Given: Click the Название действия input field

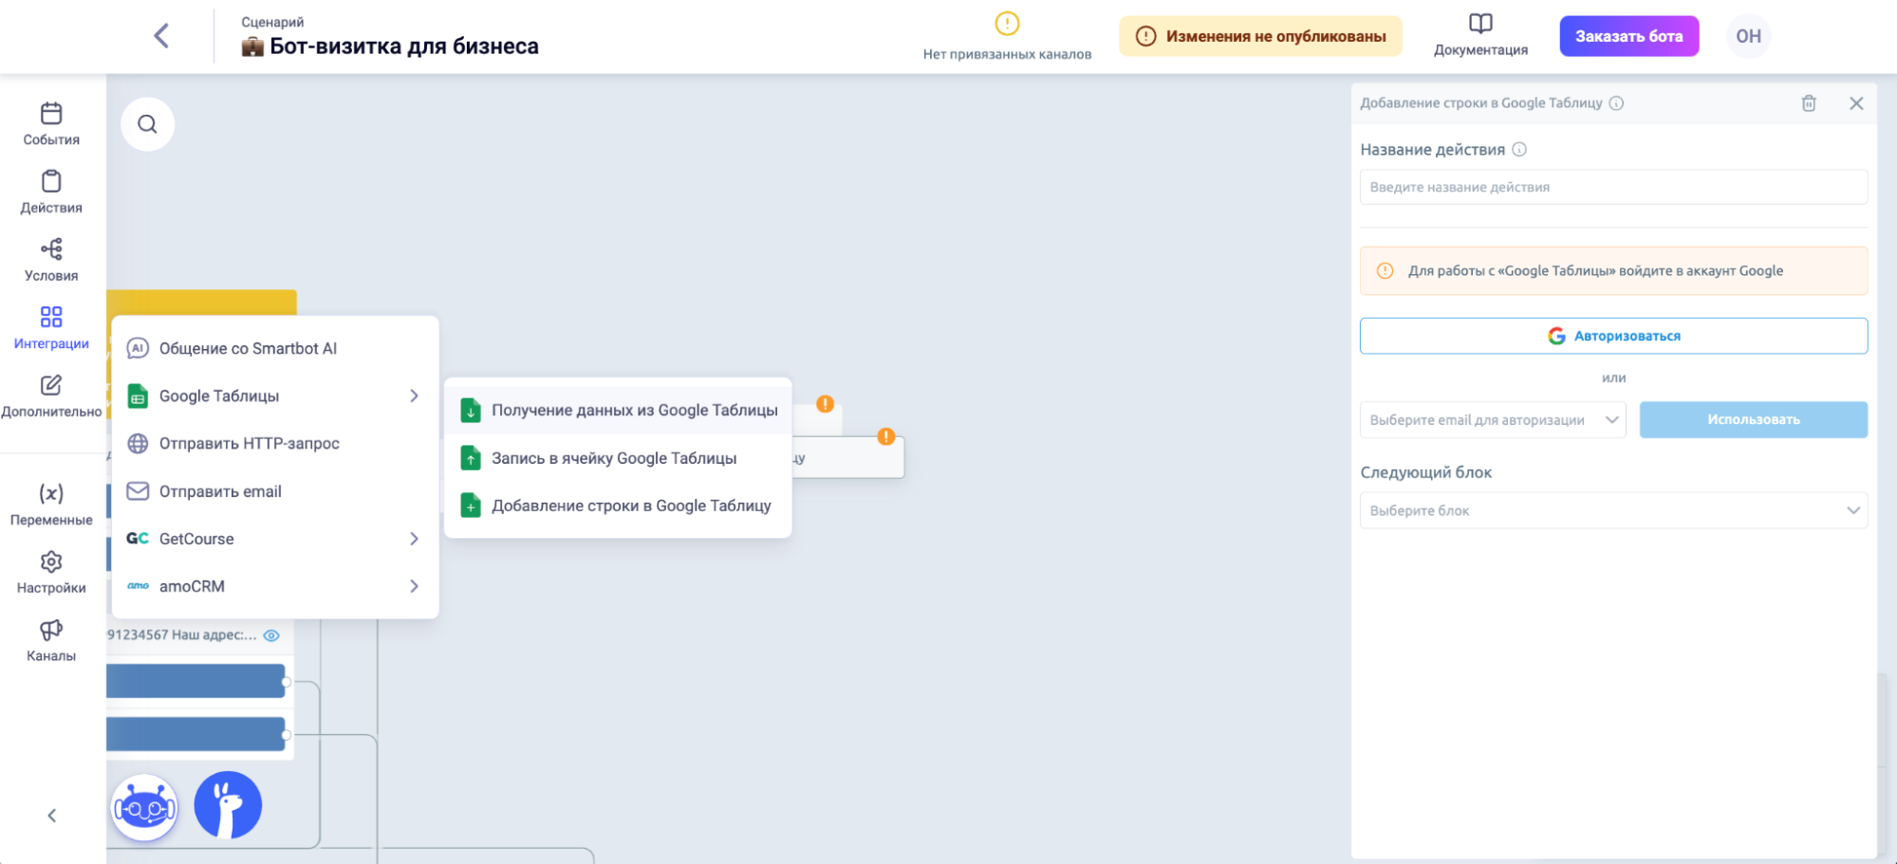Looking at the screenshot, I should tap(1613, 188).
